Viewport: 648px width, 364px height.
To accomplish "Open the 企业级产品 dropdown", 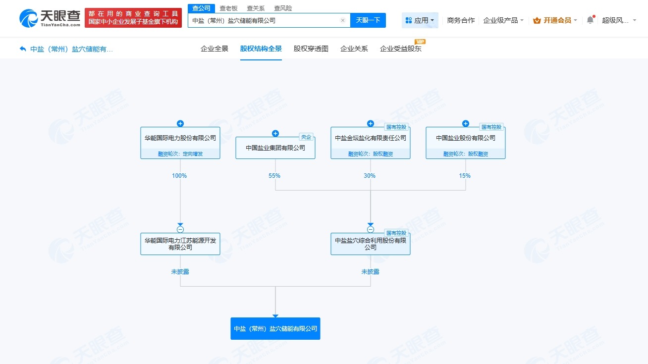I will click(x=500, y=20).
